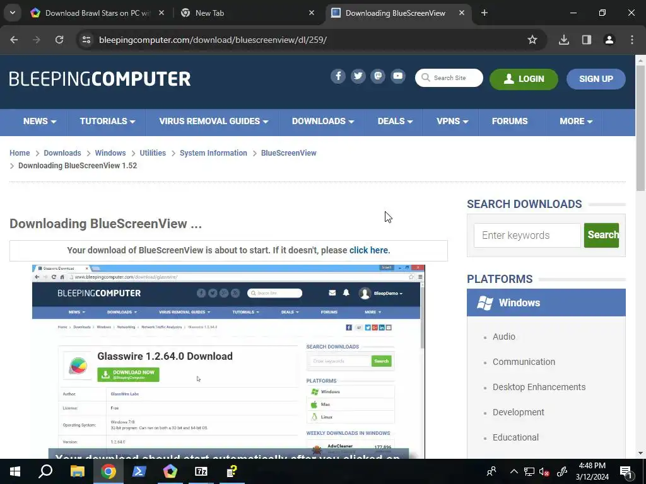The height and width of the screenshot is (484, 646).
Task: Close the Downloading BlueScreenView tab
Action: click(462, 13)
